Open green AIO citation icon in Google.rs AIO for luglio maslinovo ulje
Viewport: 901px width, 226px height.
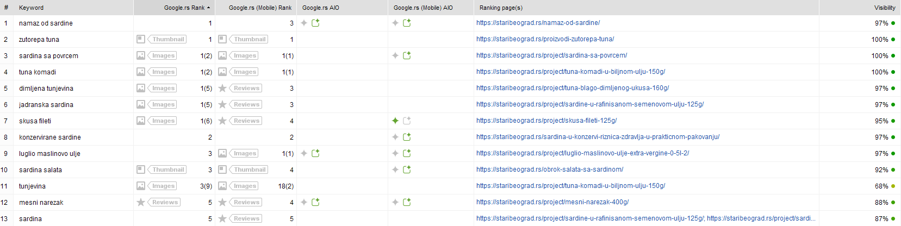tap(315, 153)
